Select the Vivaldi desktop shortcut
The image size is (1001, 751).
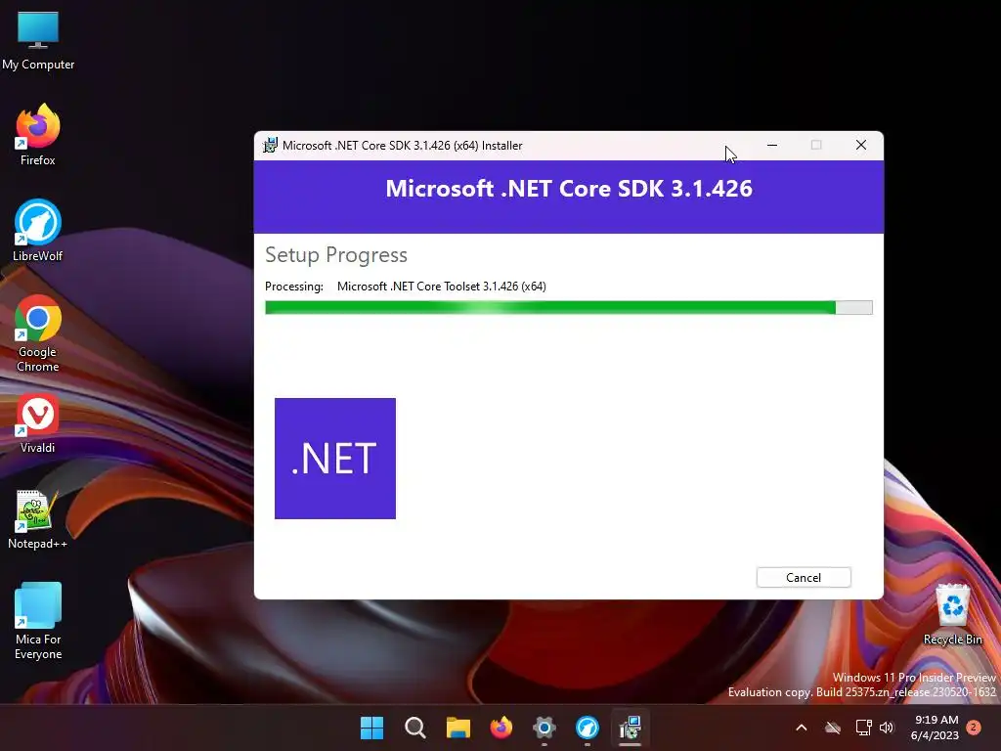click(x=38, y=422)
